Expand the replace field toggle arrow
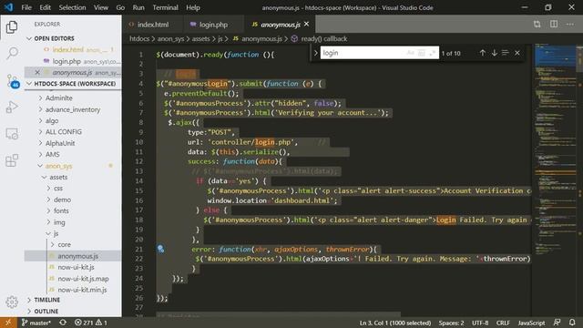Screen dimensions: 583x328 (x=315, y=53)
